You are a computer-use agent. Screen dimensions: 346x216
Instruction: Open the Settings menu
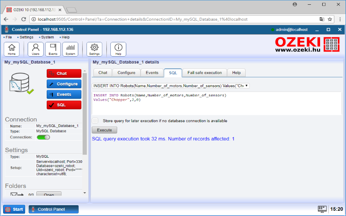(26, 37)
